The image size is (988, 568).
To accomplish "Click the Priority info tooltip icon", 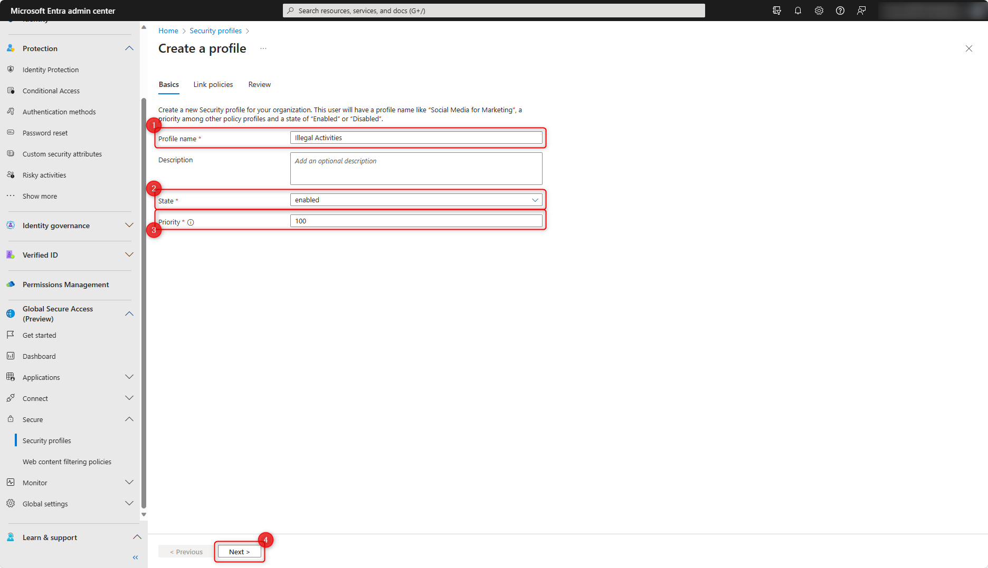I will pos(190,222).
